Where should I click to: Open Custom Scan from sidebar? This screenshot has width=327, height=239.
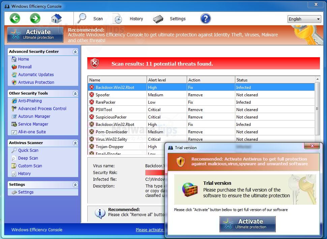point(30,166)
